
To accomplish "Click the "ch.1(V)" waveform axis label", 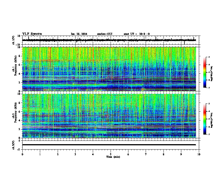I will (14, 40).
